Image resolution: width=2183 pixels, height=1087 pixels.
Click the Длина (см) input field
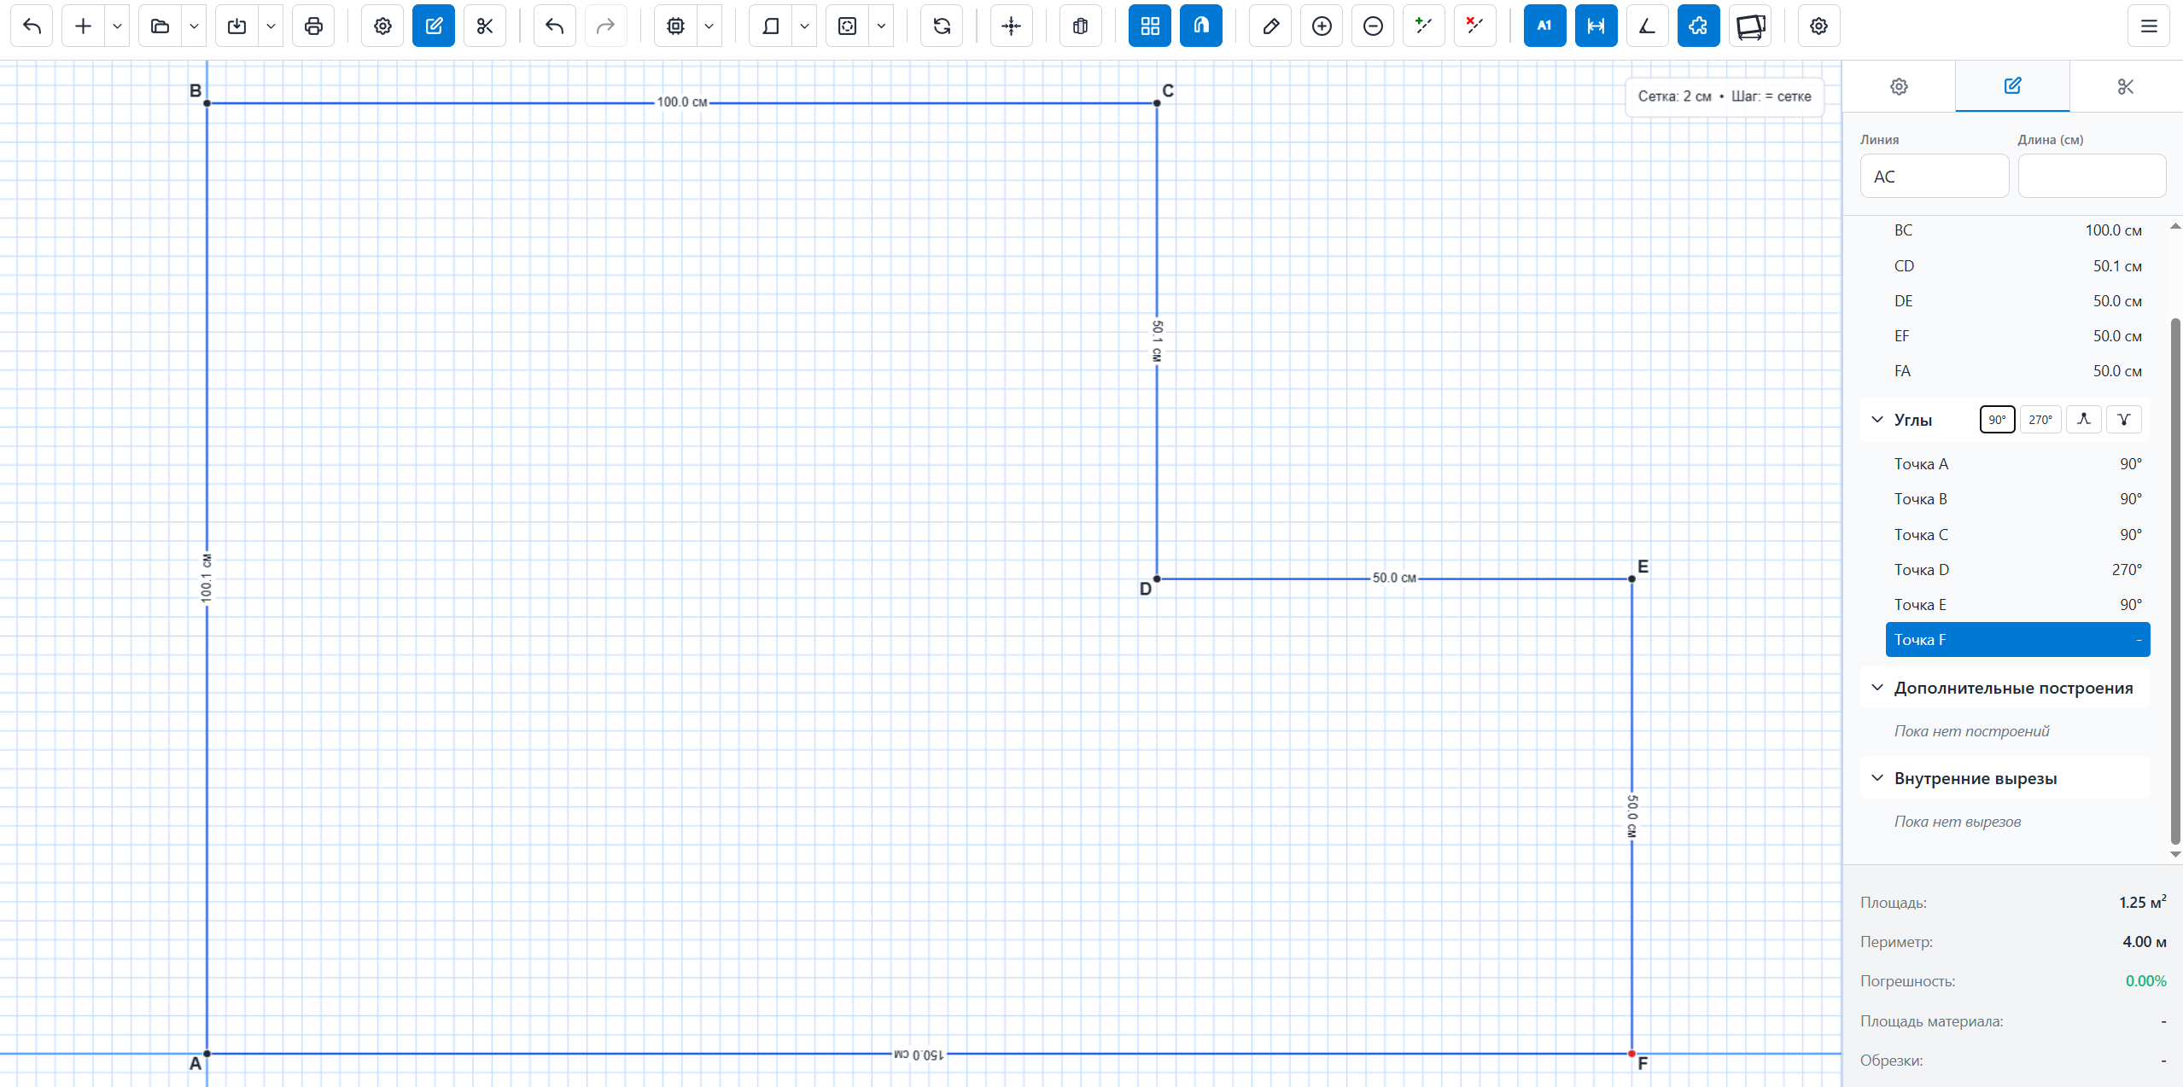click(2091, 176)
